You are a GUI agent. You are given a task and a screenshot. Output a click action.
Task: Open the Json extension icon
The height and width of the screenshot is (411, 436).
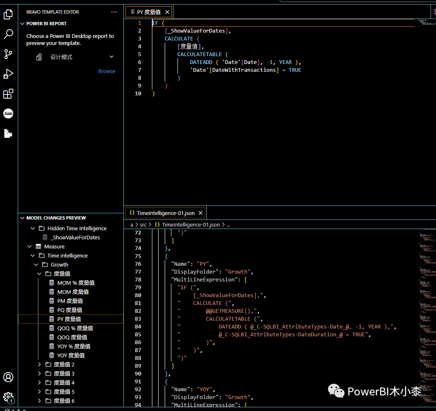[8, 113]
